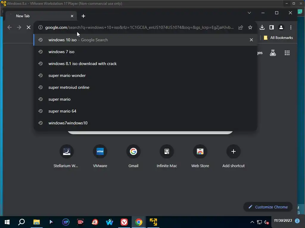This screenshot has height=228, width=305.
Task: Open Stellarium Web shortcut
Action: 66,156
